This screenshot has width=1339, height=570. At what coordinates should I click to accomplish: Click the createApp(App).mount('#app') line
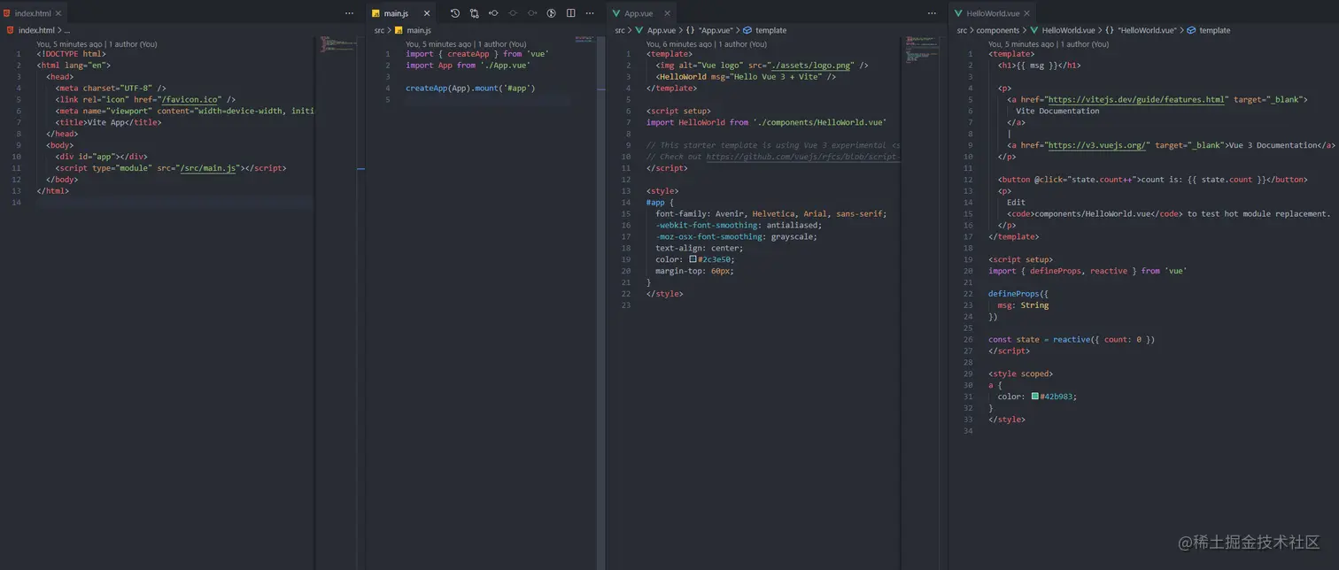click(x=470, y=89)
